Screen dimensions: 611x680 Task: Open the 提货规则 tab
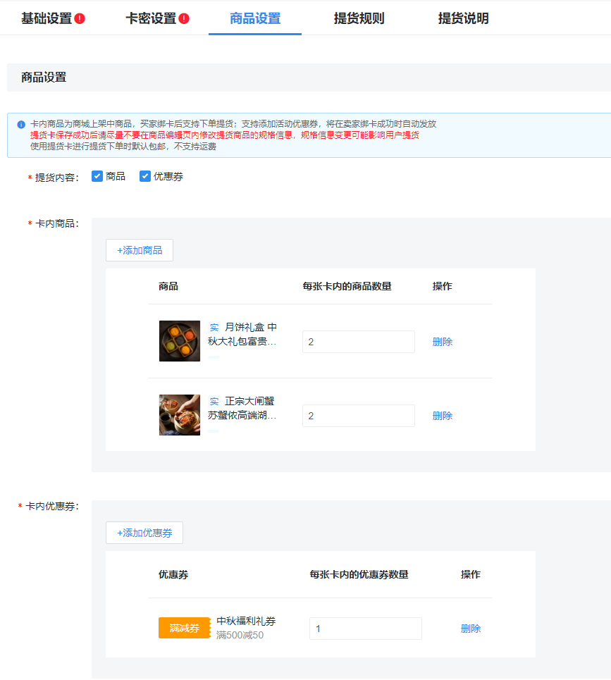point(358,18)
